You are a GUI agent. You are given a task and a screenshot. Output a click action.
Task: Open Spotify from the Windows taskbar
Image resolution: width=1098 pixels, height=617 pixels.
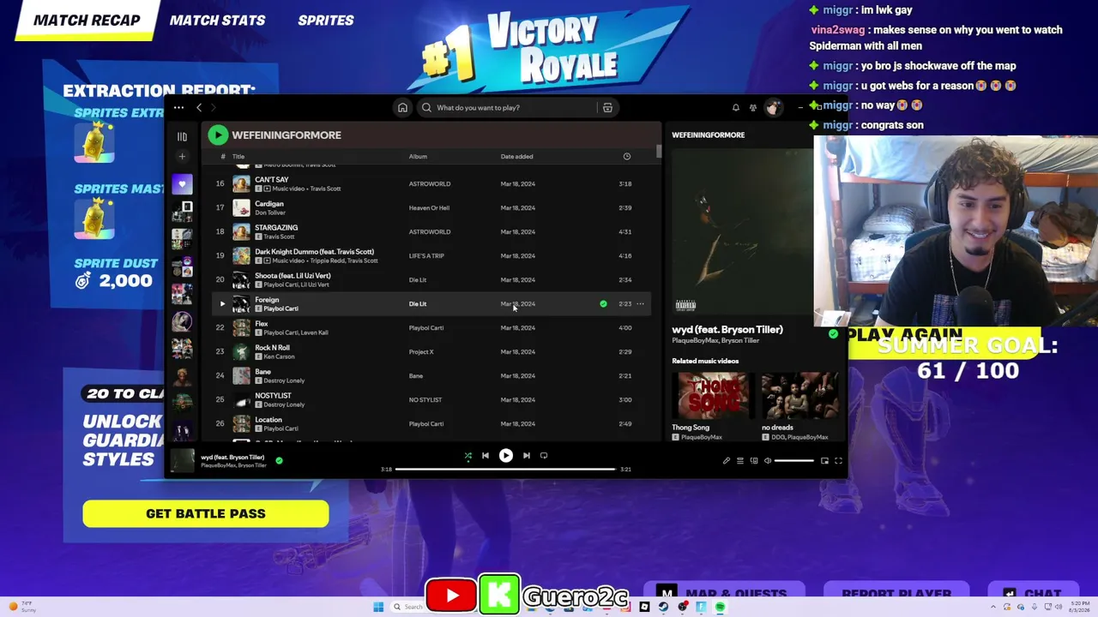click(720, 607)
